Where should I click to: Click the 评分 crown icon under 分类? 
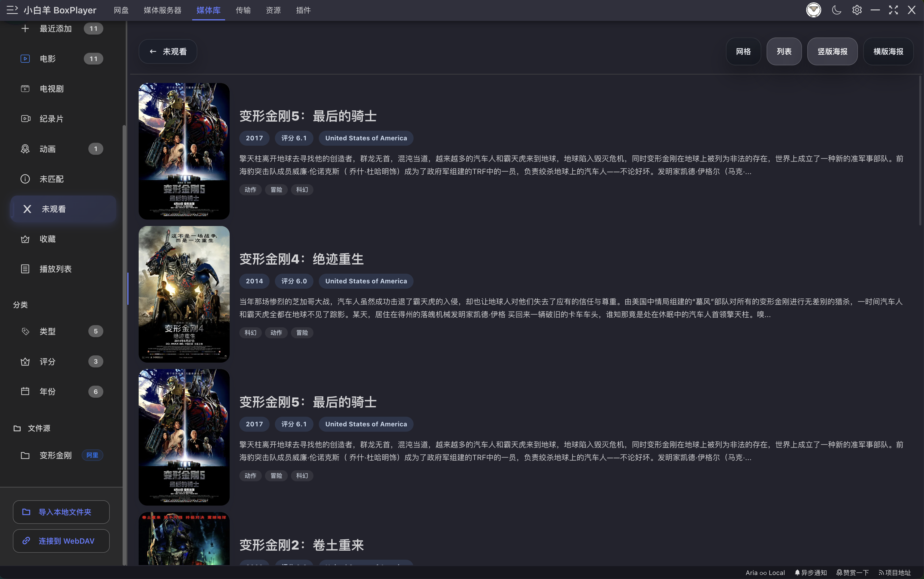pos(25,362)
